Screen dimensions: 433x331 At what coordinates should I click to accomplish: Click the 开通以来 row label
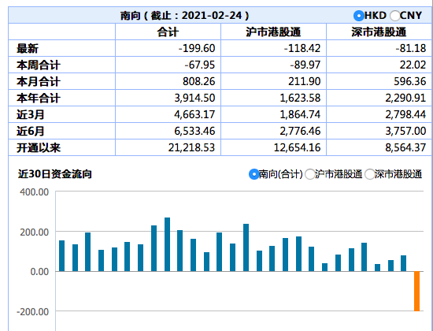click(39, 147)
